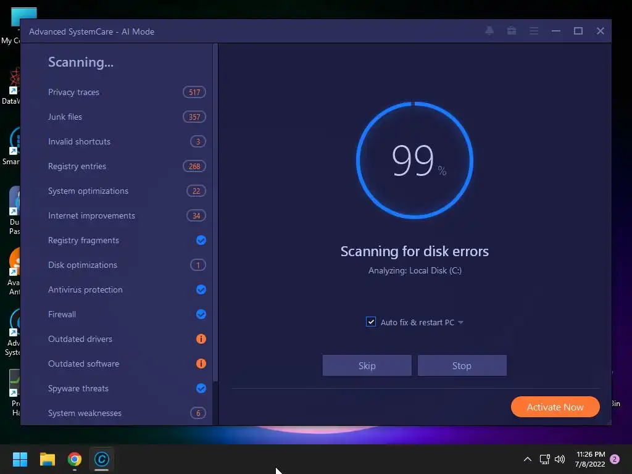
Task: Select the System optimizations row
Action: pyautogui.click(x=127, y=191)
